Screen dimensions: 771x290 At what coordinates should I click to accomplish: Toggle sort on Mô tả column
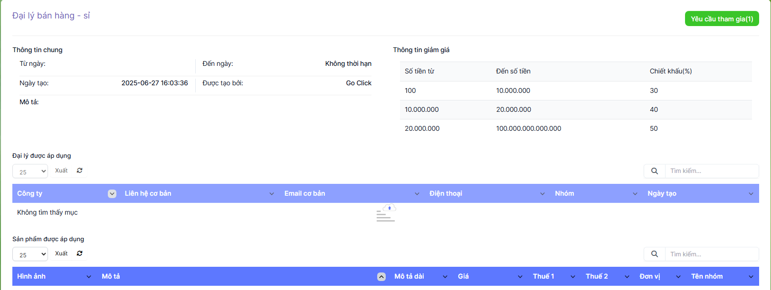pos(381,277)
